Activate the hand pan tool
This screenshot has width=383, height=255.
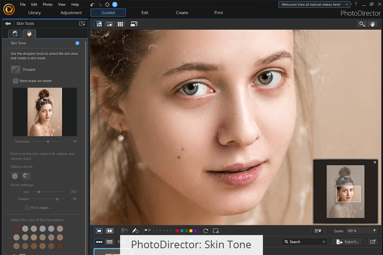pos(373,24)
